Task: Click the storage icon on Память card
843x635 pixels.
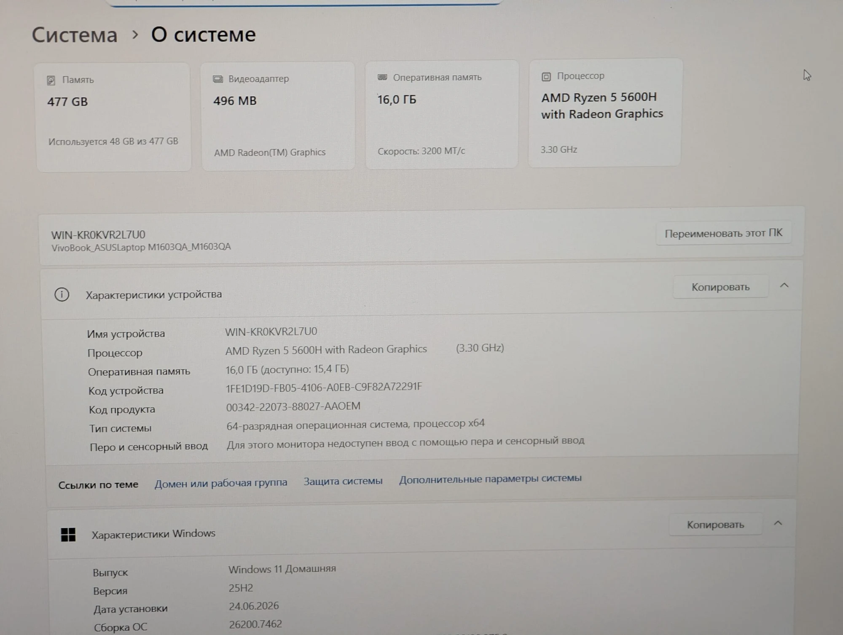Action: point(51,80)
